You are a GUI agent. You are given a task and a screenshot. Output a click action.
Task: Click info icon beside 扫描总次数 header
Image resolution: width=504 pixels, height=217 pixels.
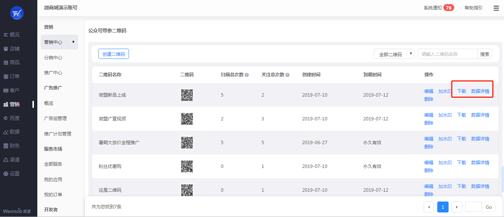247,75
